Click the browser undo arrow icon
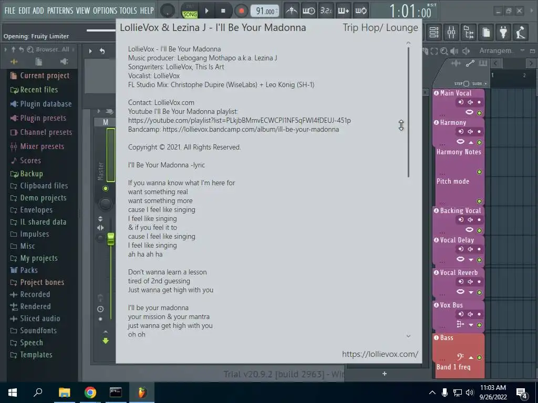This screenshot has height=403, width=538. (x=21, y=49)
